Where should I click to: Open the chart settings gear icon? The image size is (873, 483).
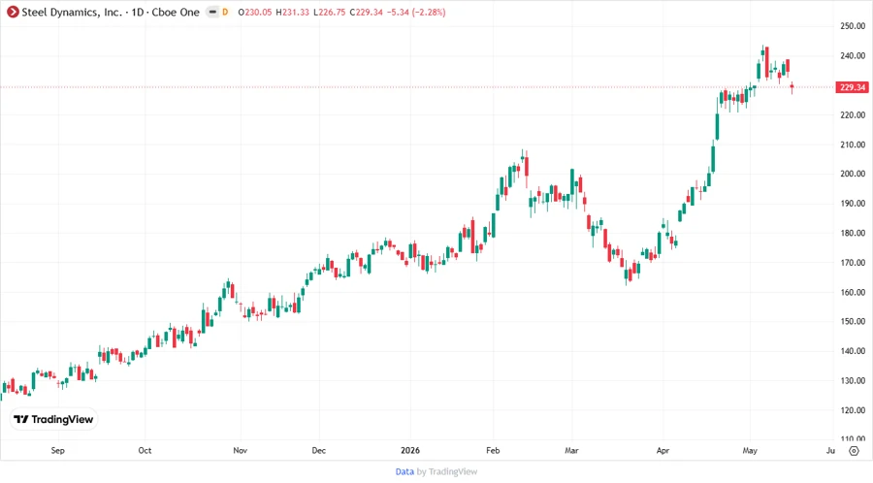tap(854, 451)
